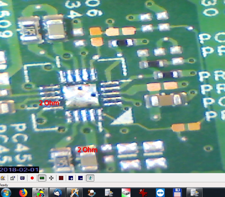Image resolution: width=225 pixels, height=197 pixels.
Task: Launch IrfanView red cat icon
Action: (143, 193)
